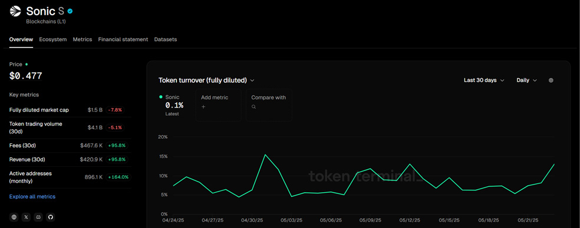The width and height of the screenshot is (580, 228).
Task: Switch to the Overview tab
Action: 21,39
